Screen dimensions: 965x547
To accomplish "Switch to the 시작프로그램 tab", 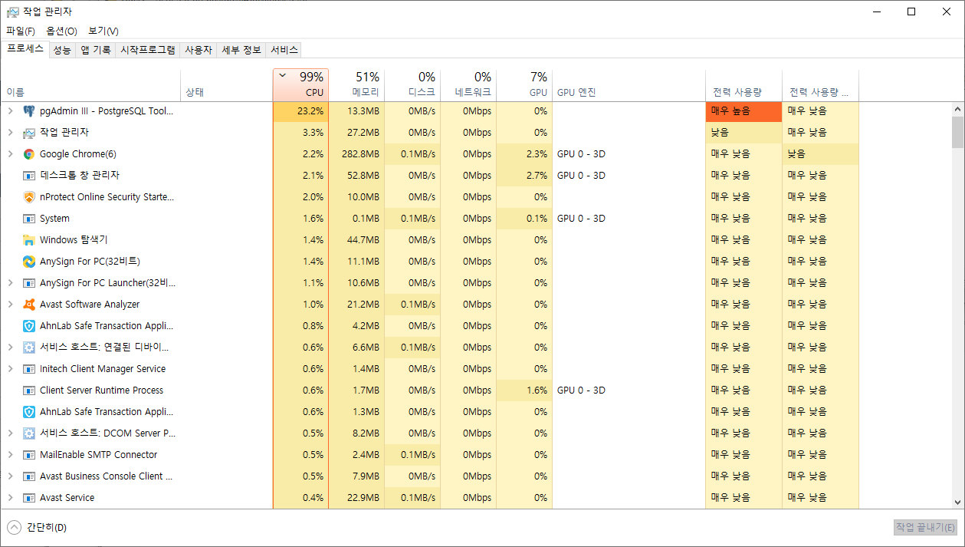I will (x=148, y=50).
